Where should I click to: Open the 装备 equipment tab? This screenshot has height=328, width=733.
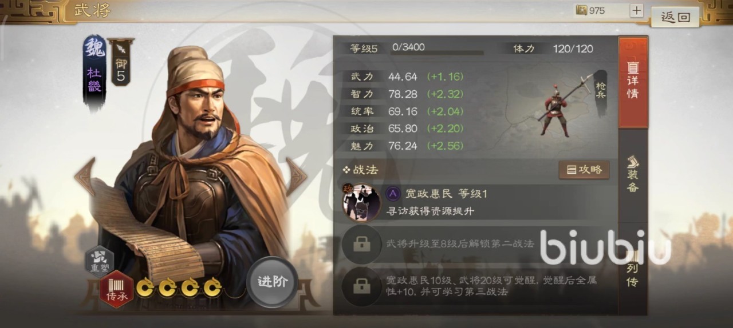point(633,174)
